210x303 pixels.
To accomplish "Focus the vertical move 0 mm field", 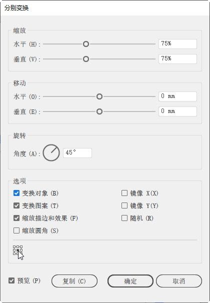I will pos(177,111).
